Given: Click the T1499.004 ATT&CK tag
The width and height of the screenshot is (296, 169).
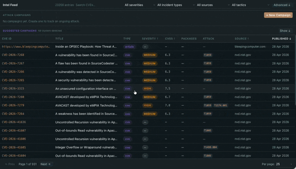Looking at the screenshot, I should coord(210,147).
